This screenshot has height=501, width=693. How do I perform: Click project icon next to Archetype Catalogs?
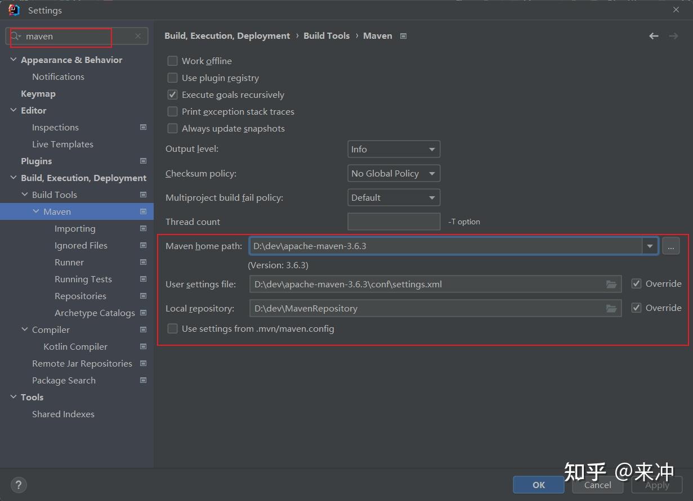pos(143,313)
